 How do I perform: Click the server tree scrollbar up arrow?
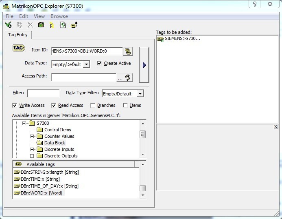pos(143,124)
